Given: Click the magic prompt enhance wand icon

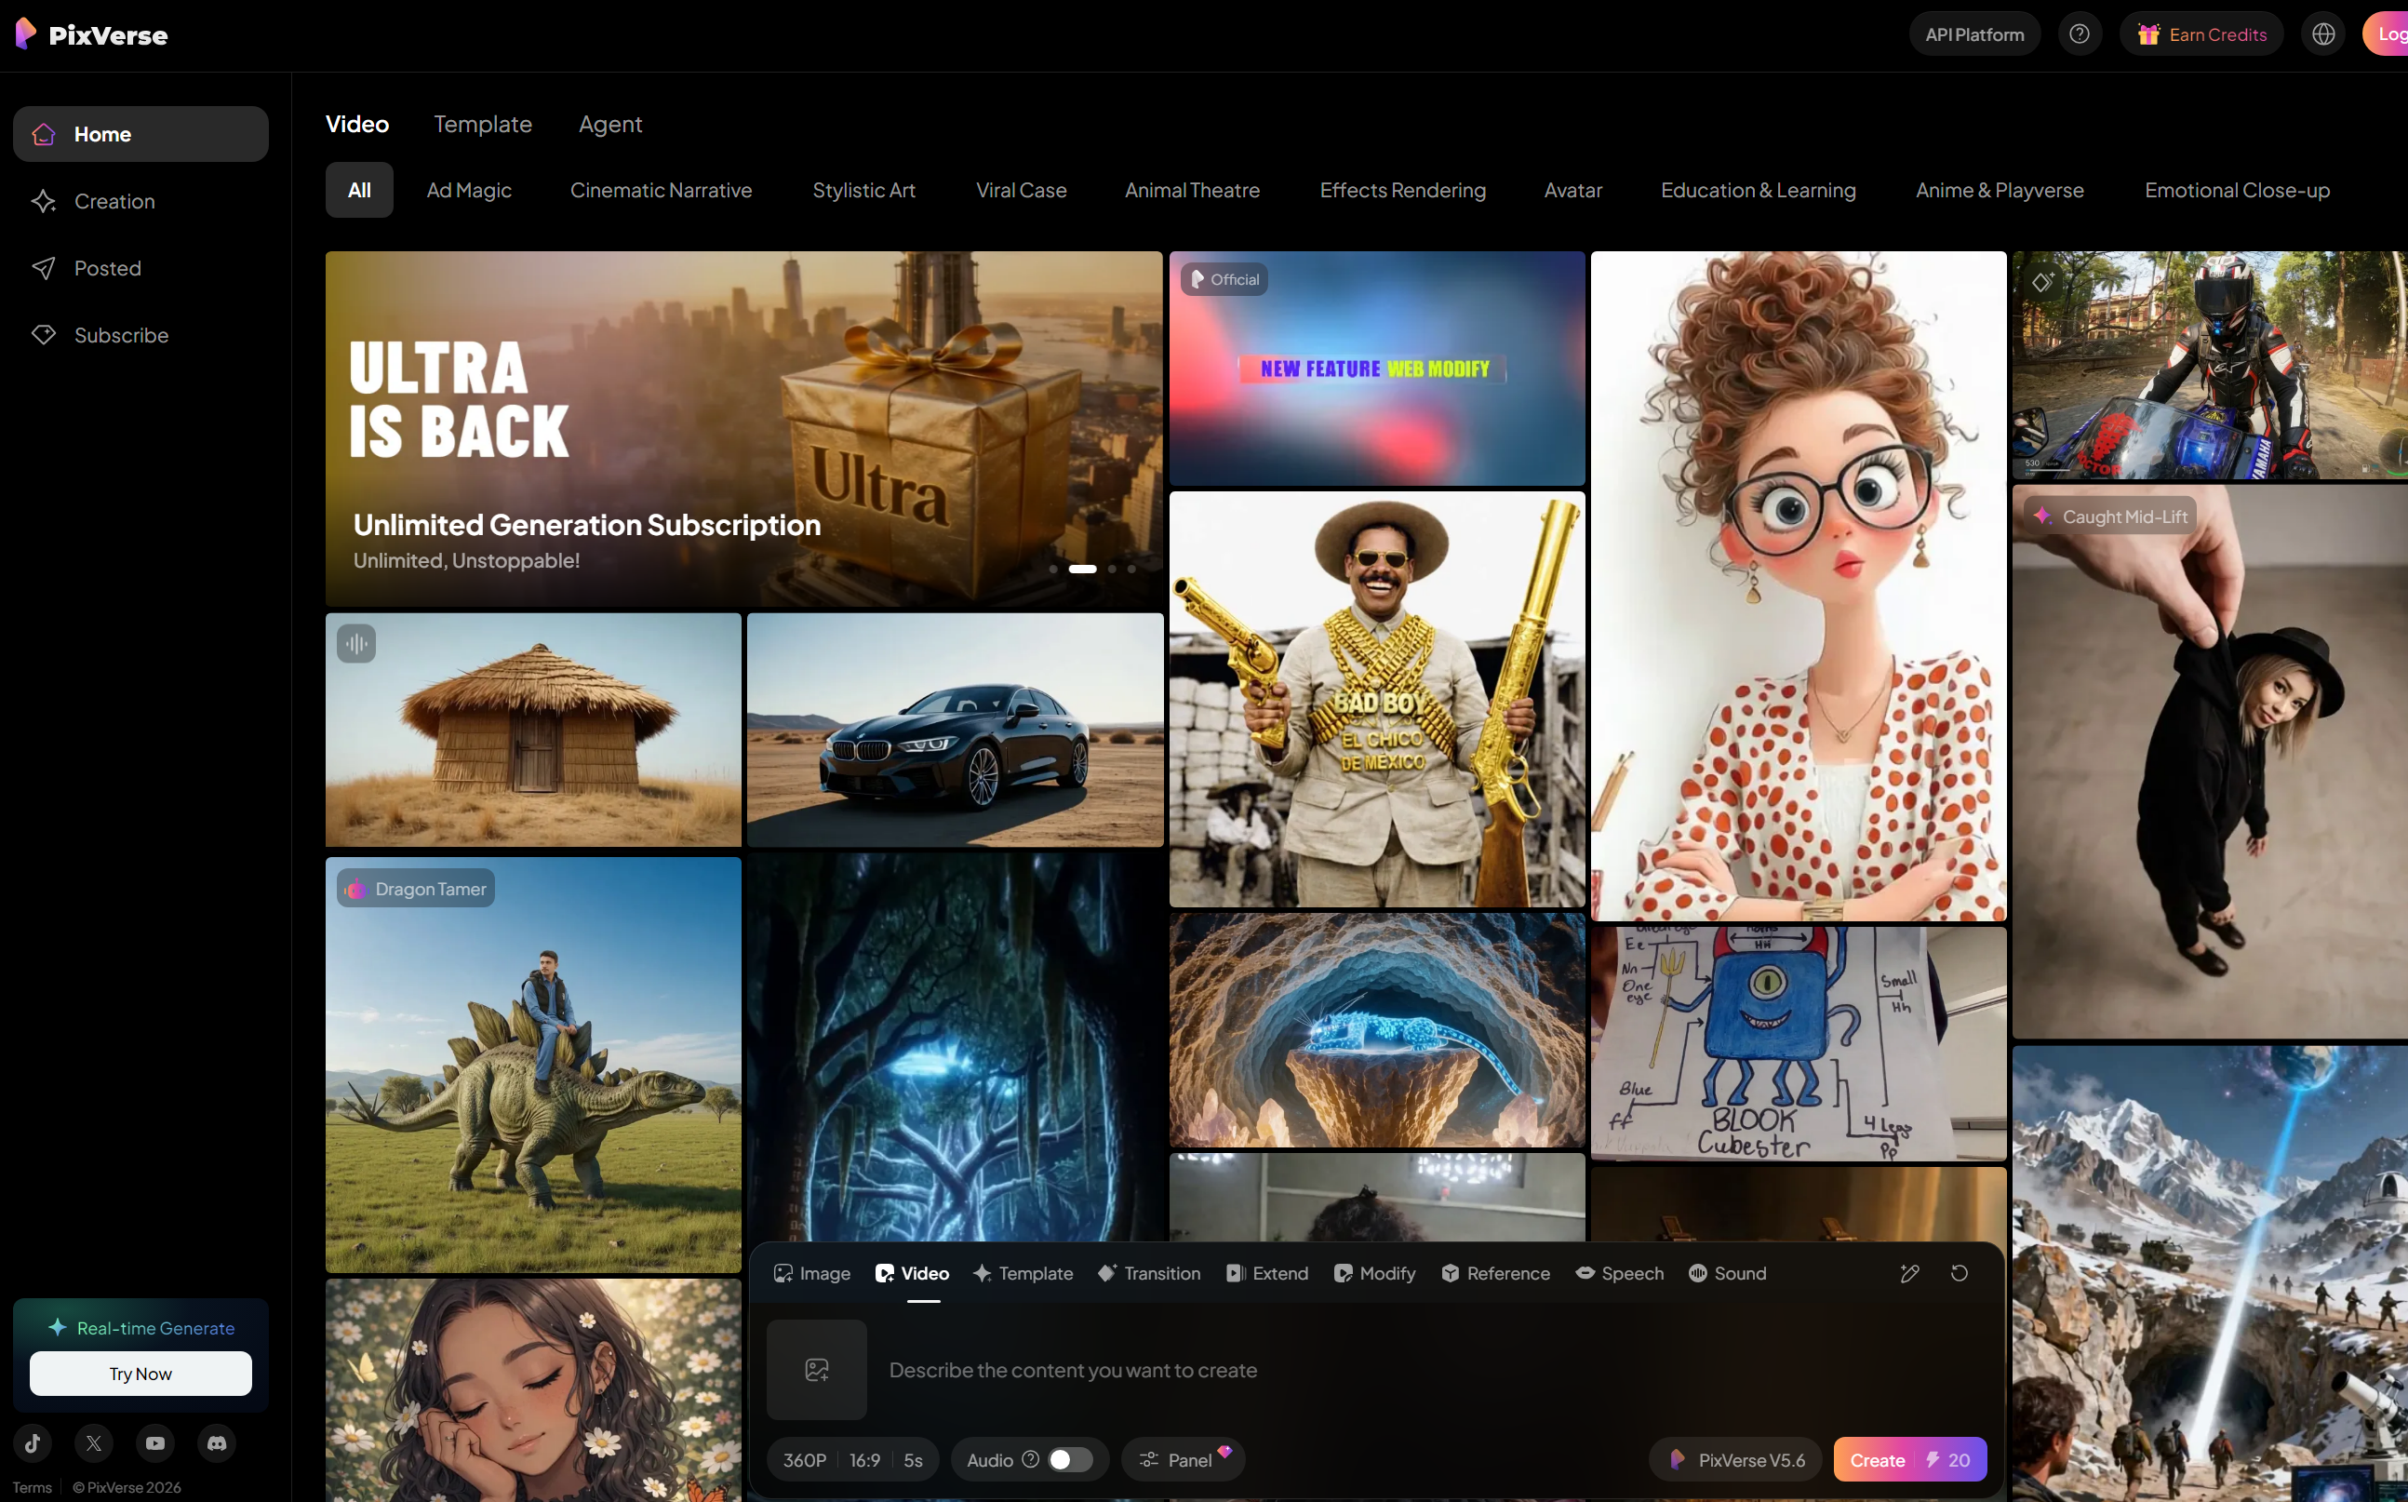Looking at the screenshot, I should click(x=1908, y=1273).
